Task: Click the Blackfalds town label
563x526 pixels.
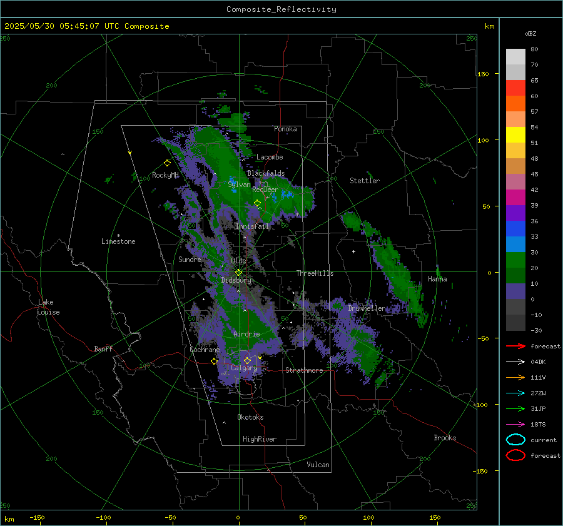Action: point(266,173)
